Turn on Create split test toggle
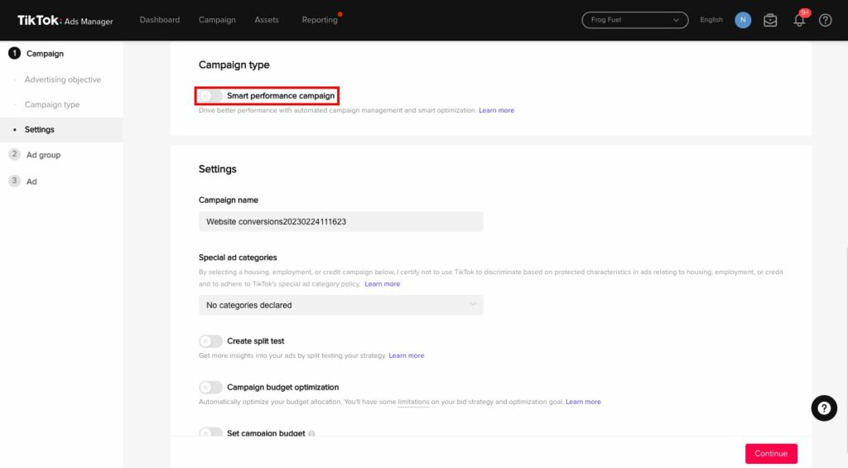Screen dimensions: 848x468 [210, 341]
